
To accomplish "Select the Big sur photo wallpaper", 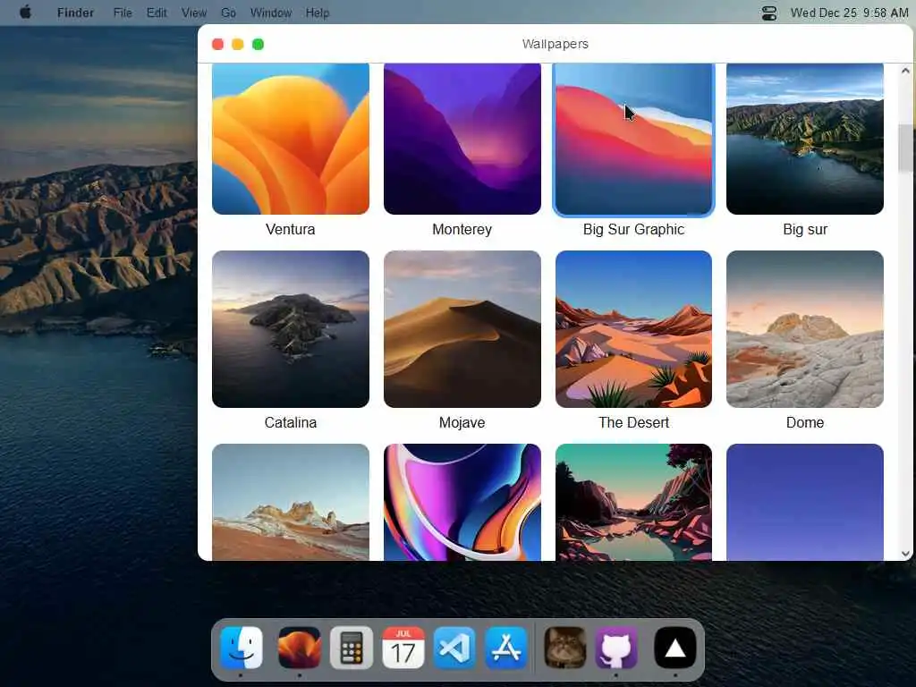I will pos(805,139).
